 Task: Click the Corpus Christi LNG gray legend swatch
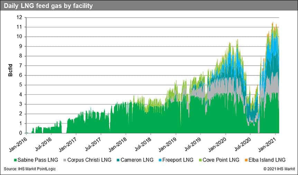(x=65, y=160)
